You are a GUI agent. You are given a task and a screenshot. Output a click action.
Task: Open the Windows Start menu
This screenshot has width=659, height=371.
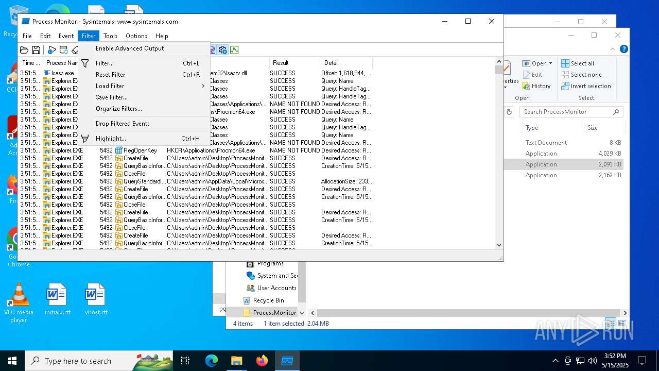pos(12,361)
